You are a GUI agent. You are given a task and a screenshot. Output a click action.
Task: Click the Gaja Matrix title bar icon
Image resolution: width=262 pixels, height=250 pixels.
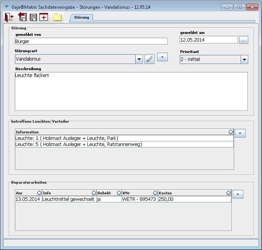click(6, 7)
